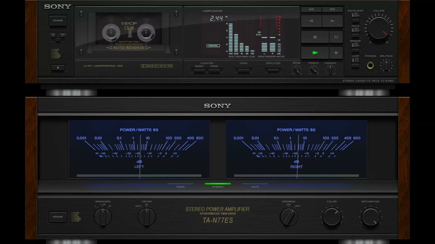Click the Color knob
Screen dimensions: 435x244
[x=332, y=217]
